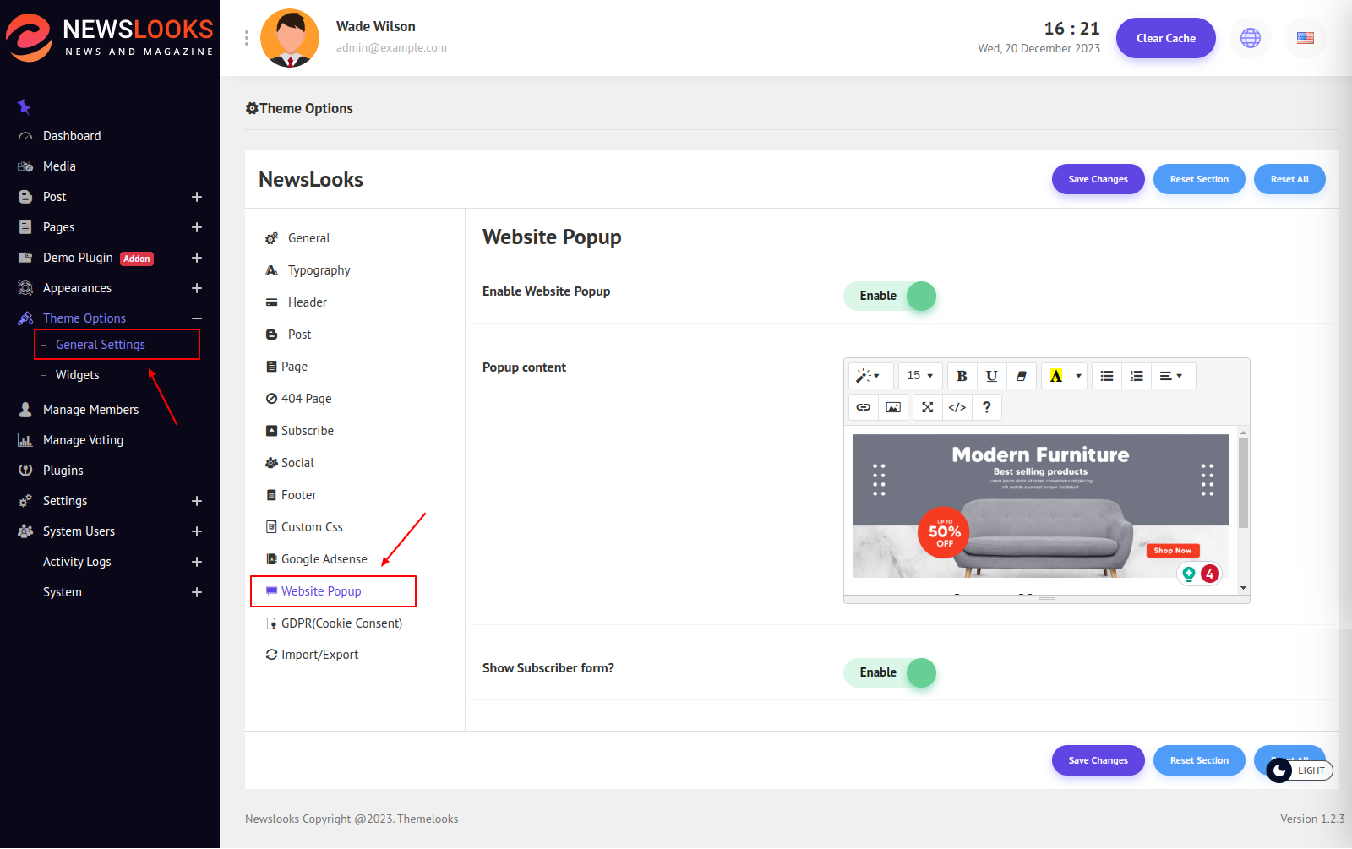Open the paragraph alignment dropdown
Viewport: 1352px width, 849px height.
[1170, 376]
